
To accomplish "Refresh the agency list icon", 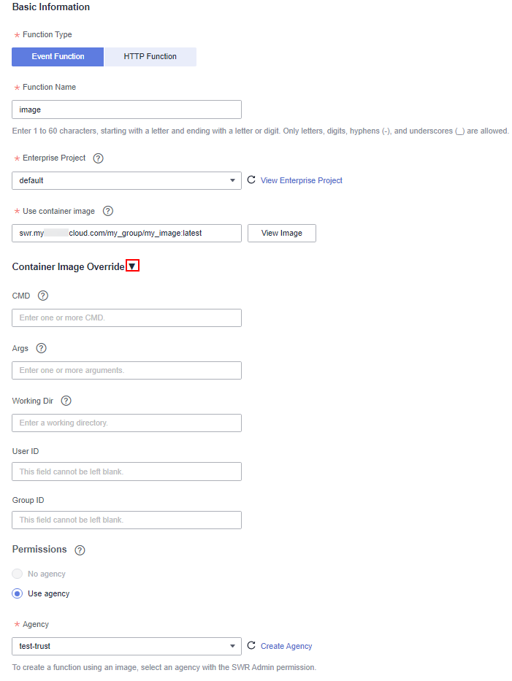I will 251,645.
